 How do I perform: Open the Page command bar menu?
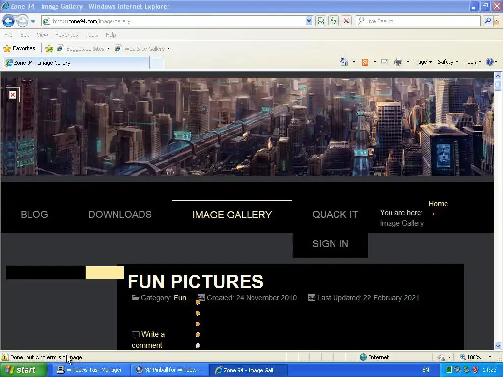point(423,62)
